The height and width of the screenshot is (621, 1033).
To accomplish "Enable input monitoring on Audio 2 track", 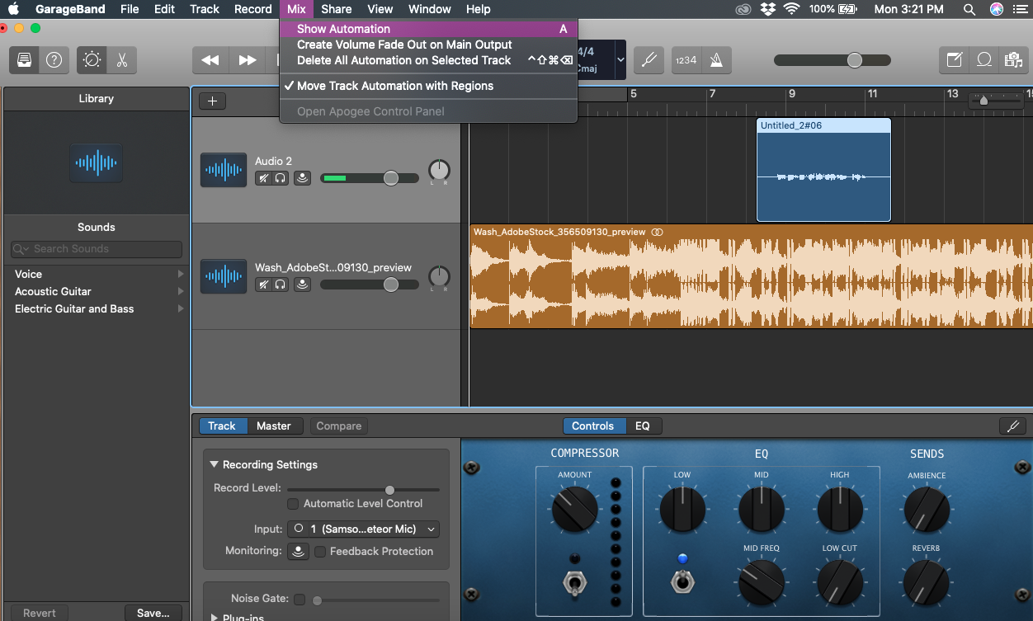I will (303, 178).
